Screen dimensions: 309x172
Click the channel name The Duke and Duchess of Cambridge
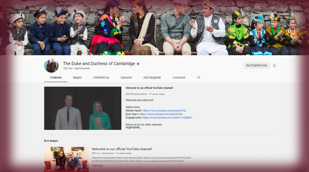click(x=99, y=64)
